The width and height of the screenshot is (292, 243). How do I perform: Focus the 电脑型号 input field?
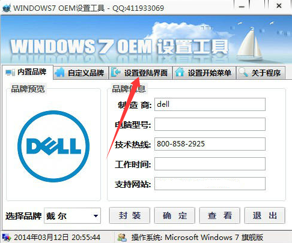[x=210, y=124]
